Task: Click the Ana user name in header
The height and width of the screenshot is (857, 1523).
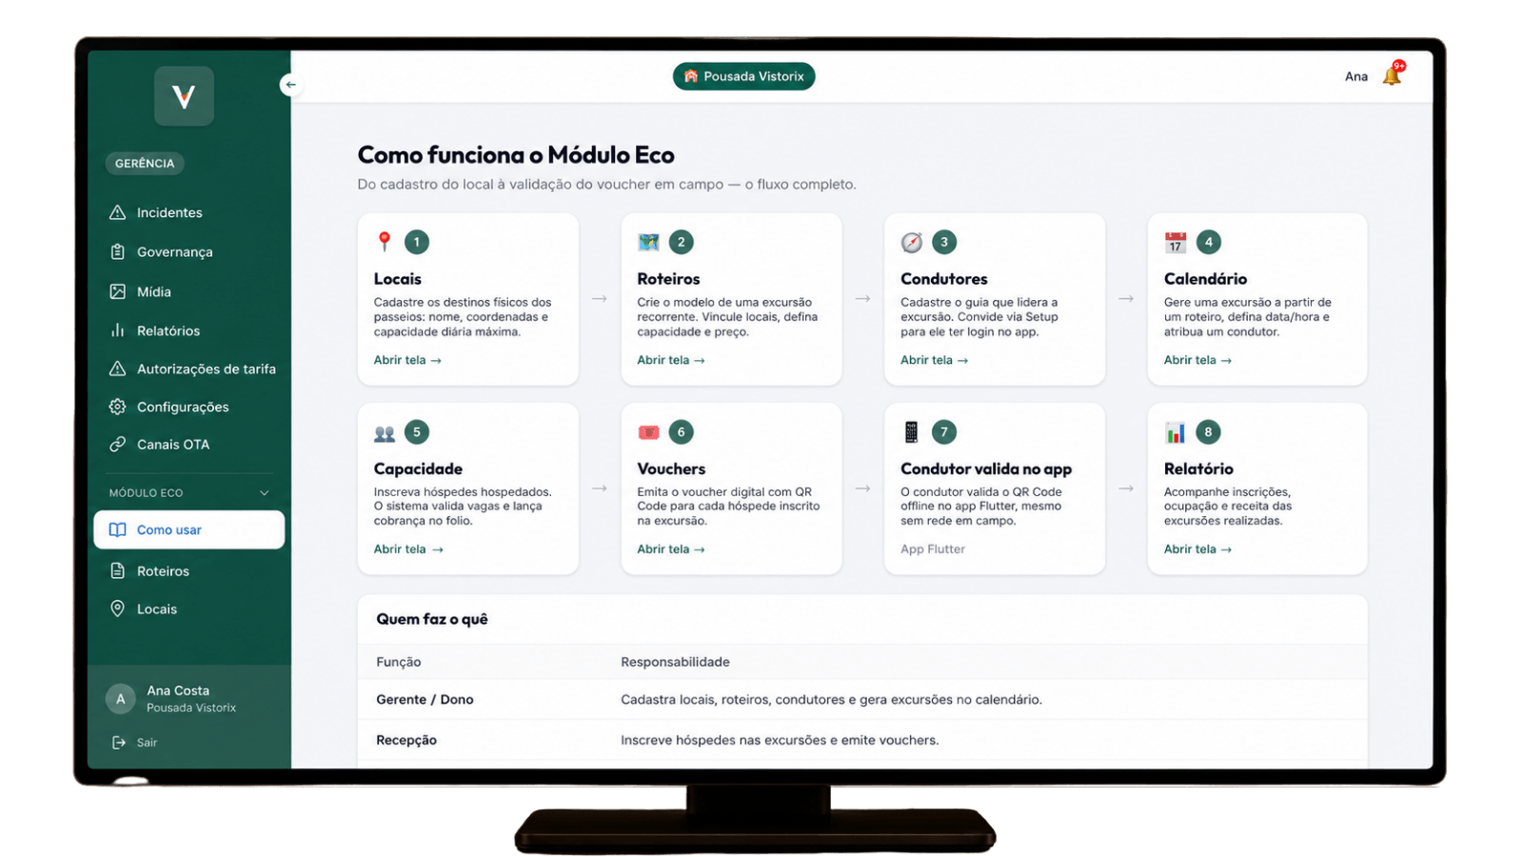Action: point(1355,76)
